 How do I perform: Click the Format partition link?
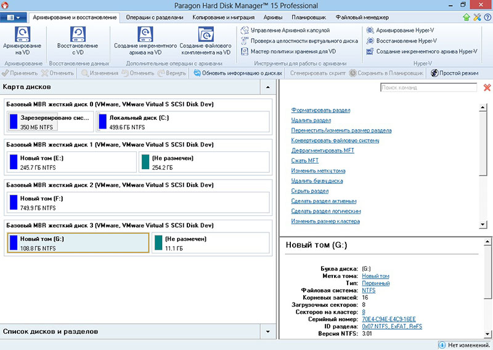[x=320, y=110]
